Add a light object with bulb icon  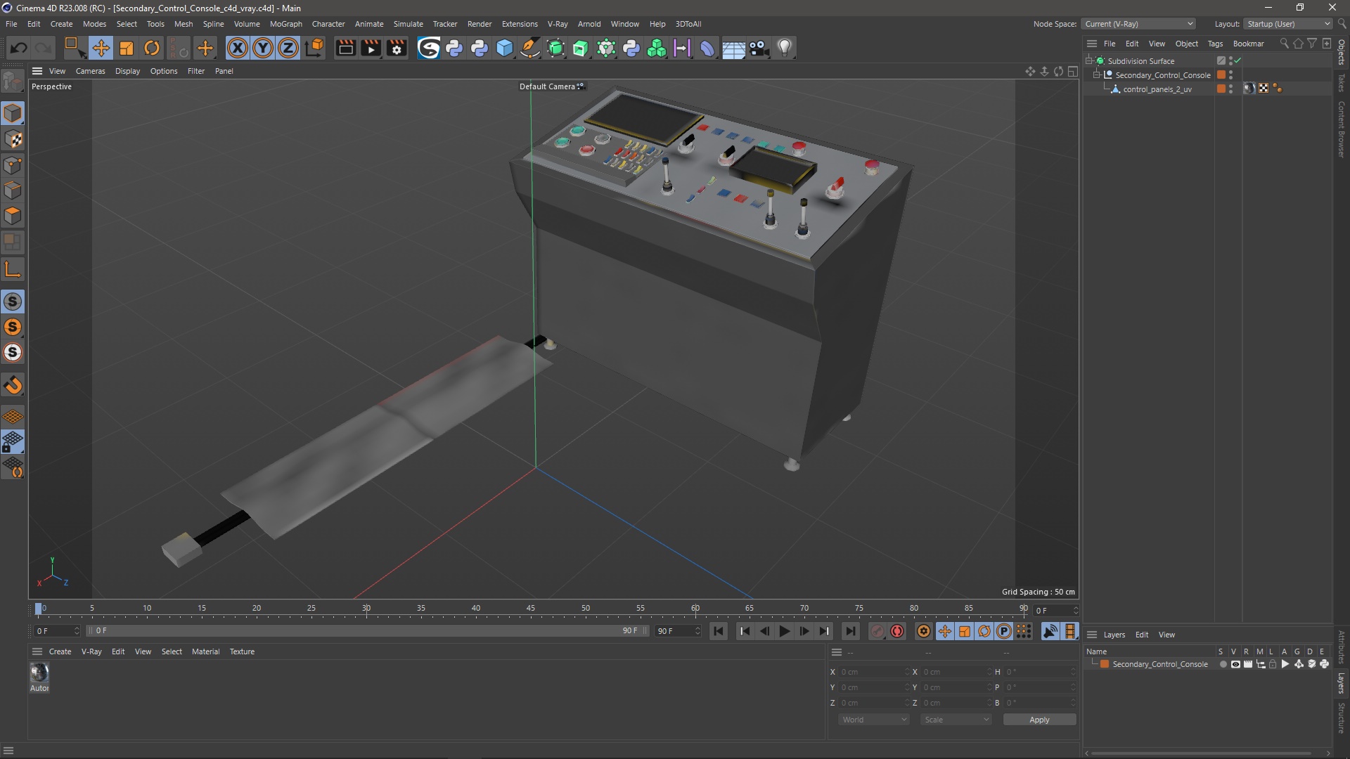(x=785, y=48)
